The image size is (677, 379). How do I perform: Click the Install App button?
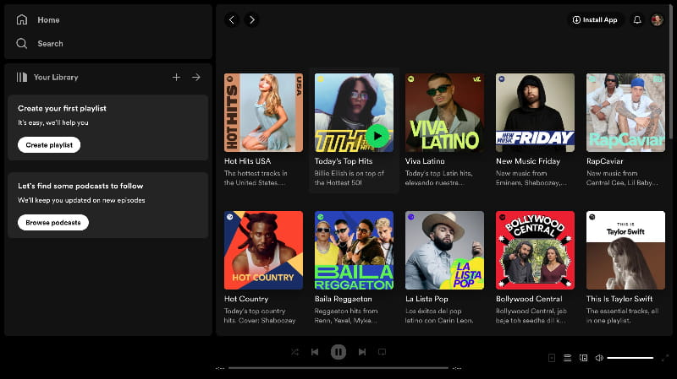click(x=595, y=19)
